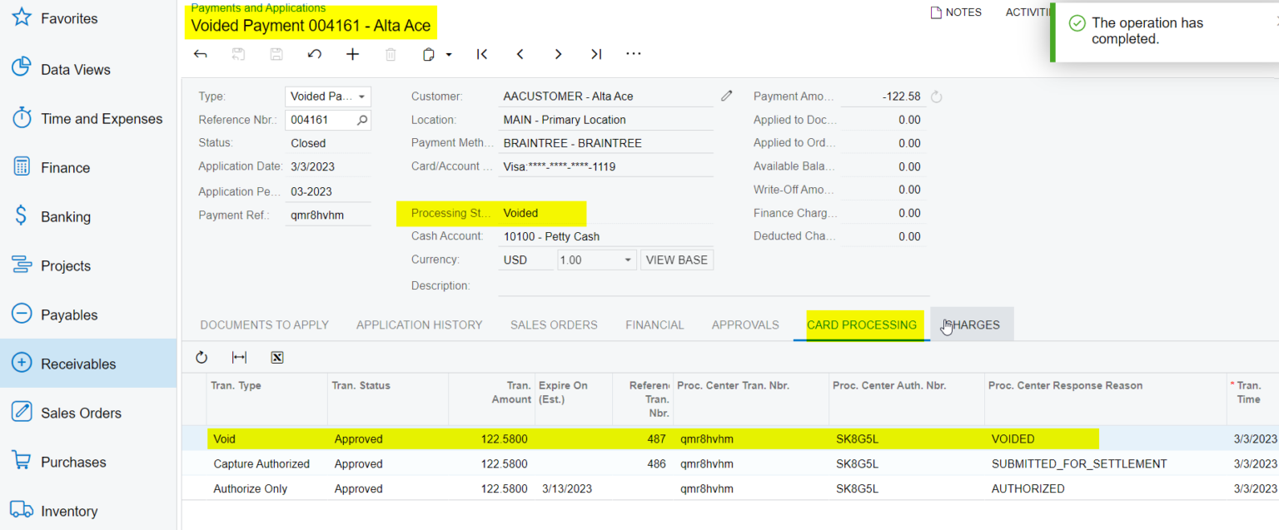Go to the last record
This screenshot has height=530, width=1279.
tap(596, 54)
